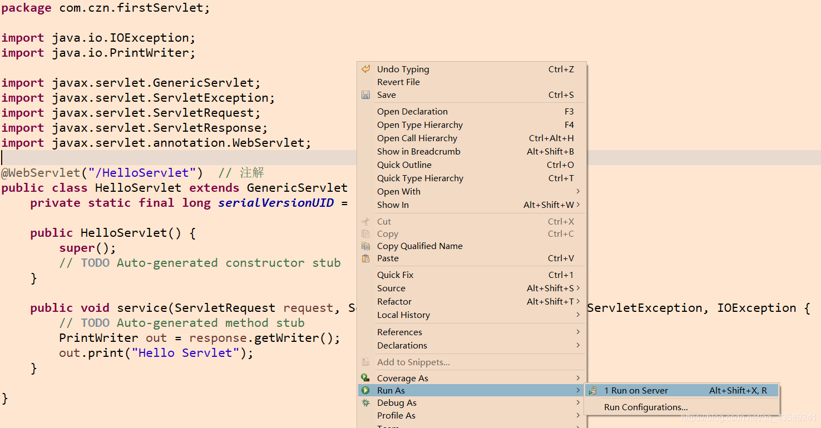Screen dimensions: 821x428
Task: Select Revert File menu entry
Action: pos(472,82)
